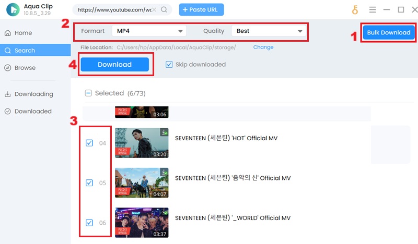Image resolution: width=418 pixels, height=244 pixels.
Task: Click the search magnifier in URL bar
Action: [164, 9]
